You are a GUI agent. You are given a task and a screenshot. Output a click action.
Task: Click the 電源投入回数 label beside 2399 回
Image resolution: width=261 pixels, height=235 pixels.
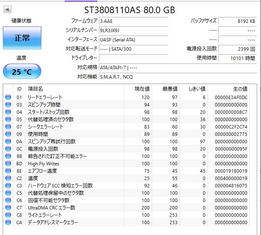(x=202, y=48)
